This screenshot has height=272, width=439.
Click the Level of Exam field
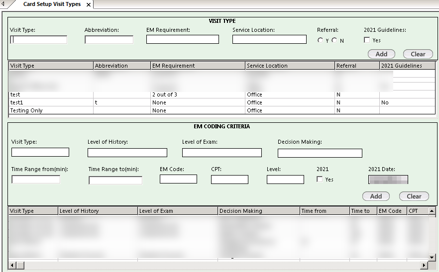click(222, 153)
